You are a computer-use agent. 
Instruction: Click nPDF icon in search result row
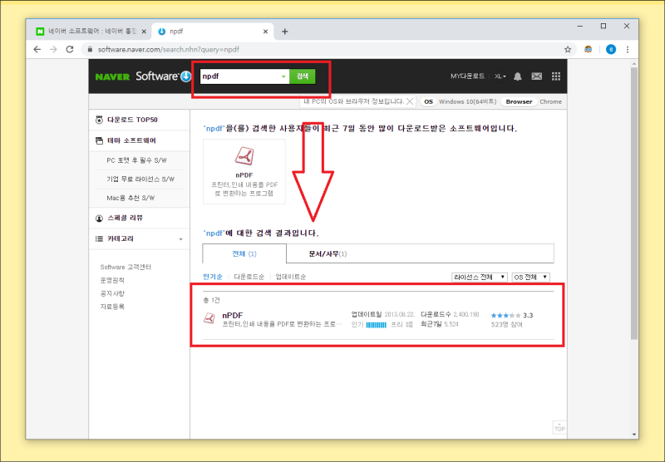click(209, 318)
